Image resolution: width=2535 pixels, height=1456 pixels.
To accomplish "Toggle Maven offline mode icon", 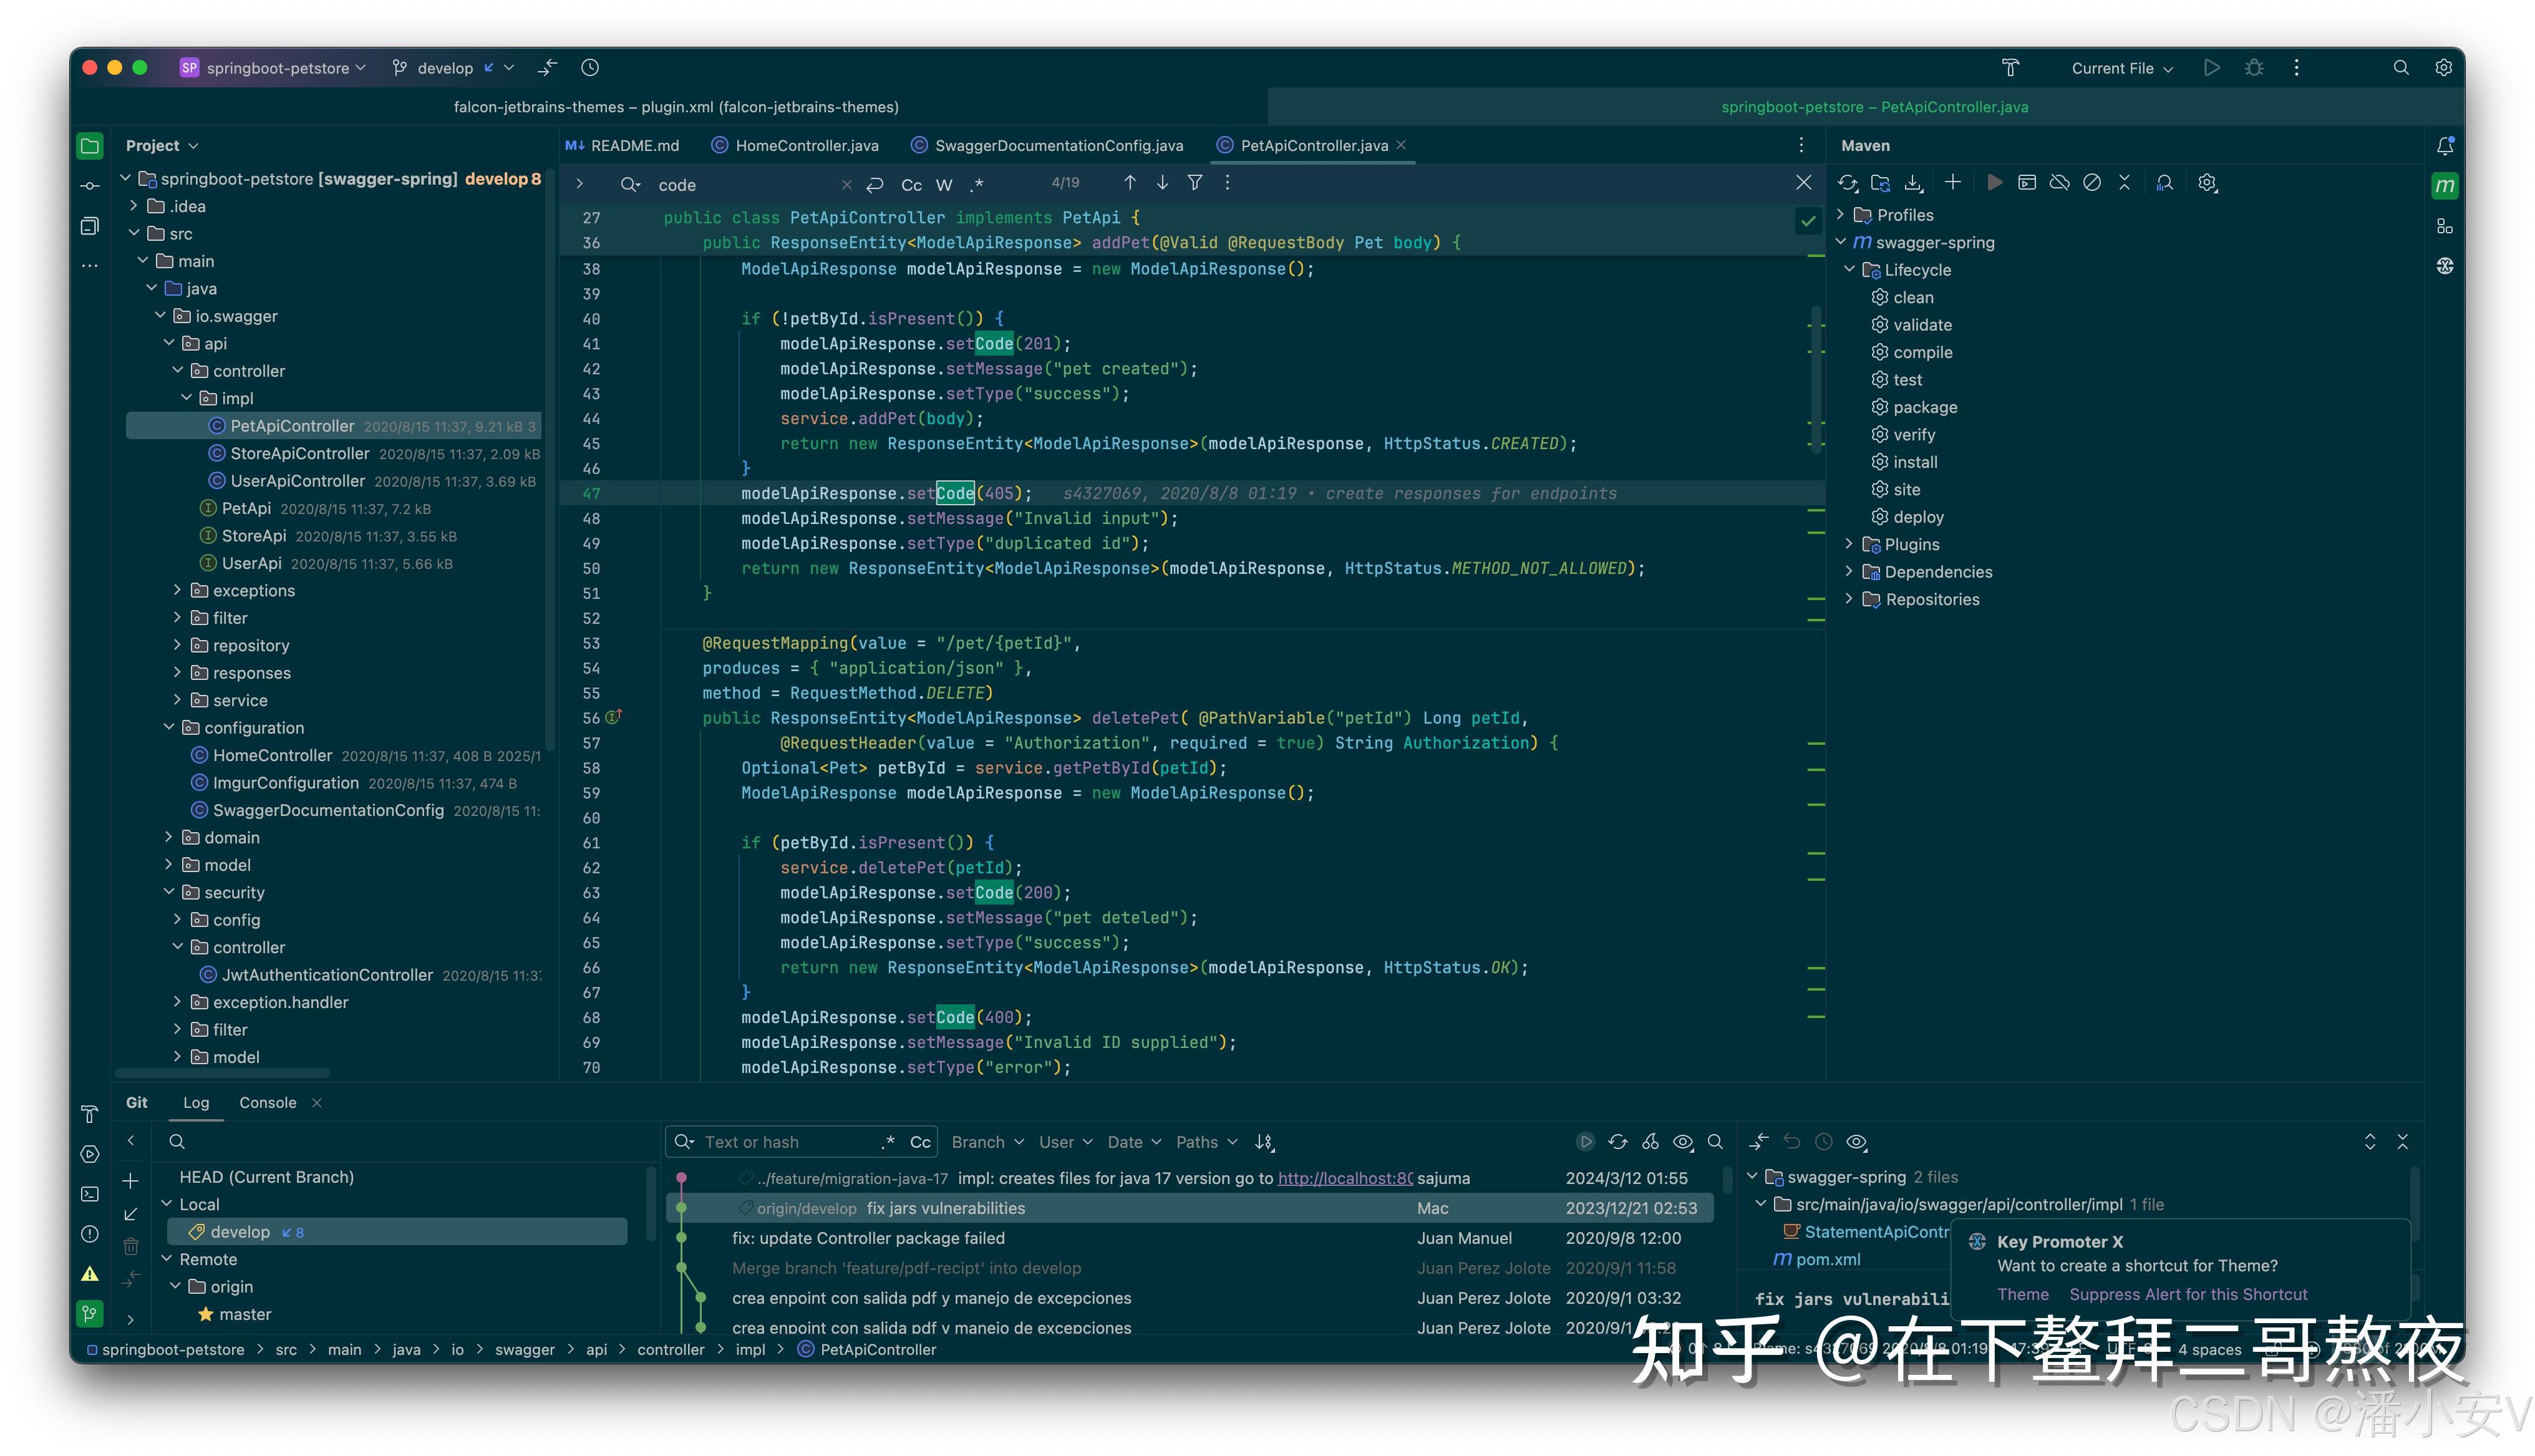I will click(x=2059, y=183).
